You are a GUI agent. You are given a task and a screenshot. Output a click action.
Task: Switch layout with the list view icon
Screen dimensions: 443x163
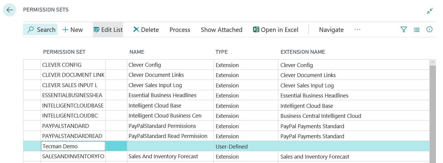416,30
